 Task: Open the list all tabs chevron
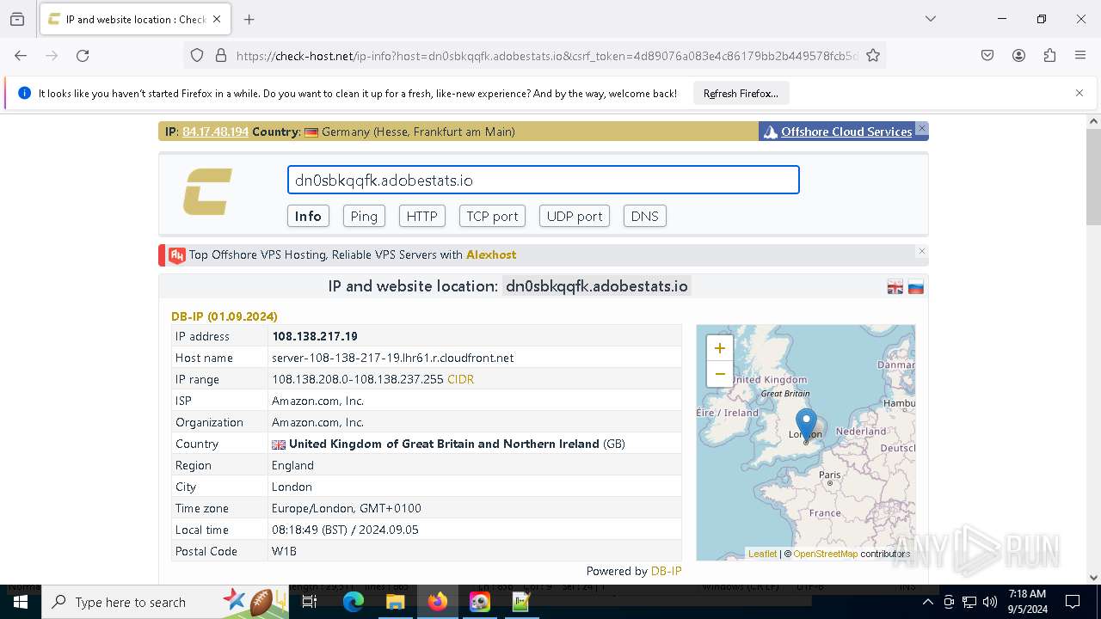(x=930, y=19)
